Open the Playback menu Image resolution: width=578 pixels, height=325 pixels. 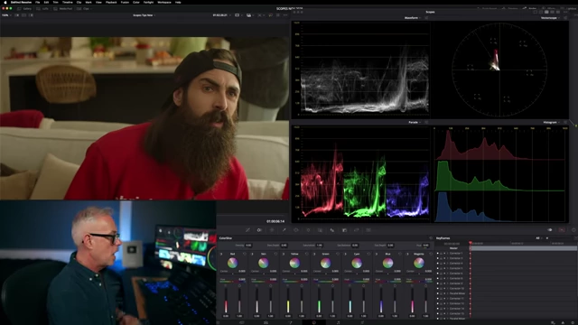pyautogui.click(x=111, y=2)
